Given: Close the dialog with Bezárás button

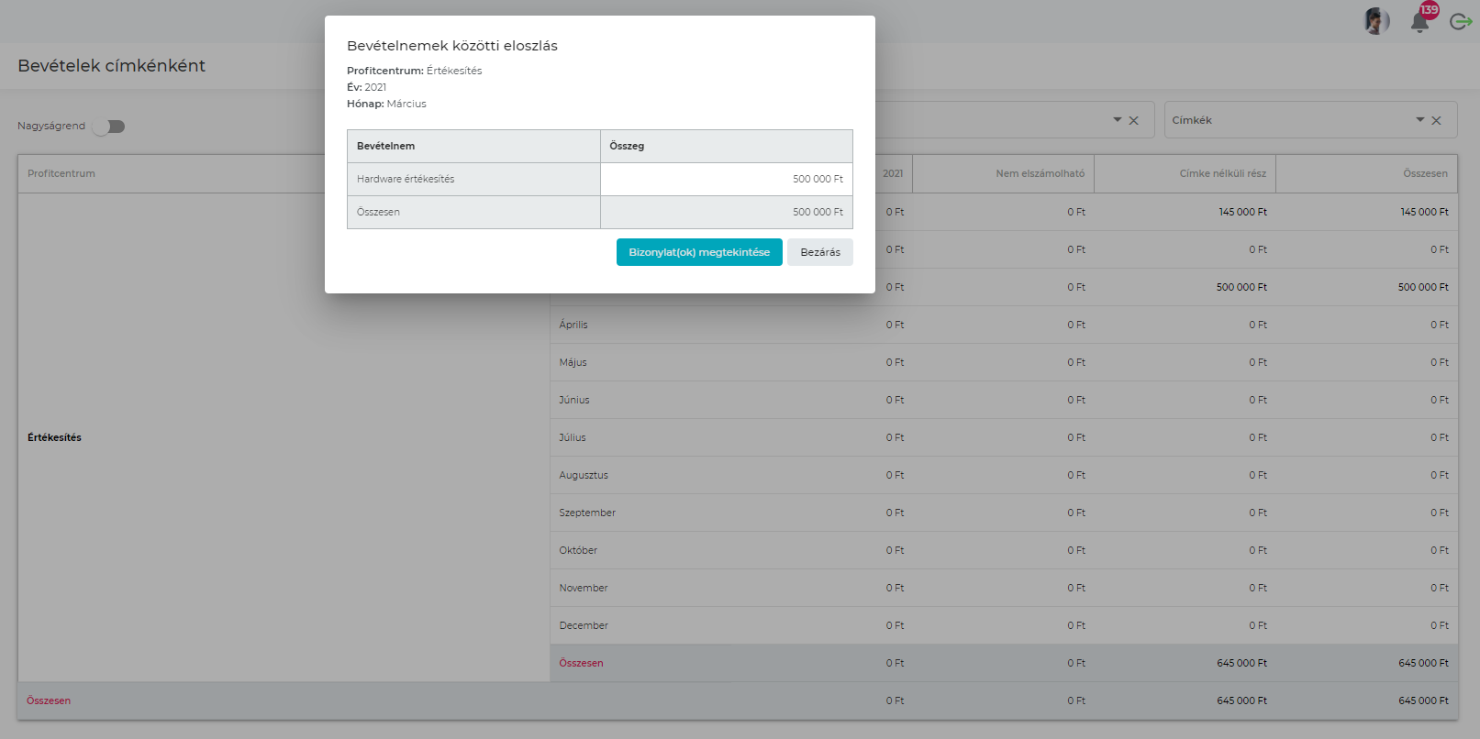Looking at the screenshot, I should pyautogui.click(x=819, y=252).
